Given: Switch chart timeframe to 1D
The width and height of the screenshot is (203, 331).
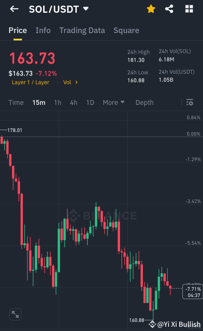Looking at the screenshot, I should click(x=90, y=103).
